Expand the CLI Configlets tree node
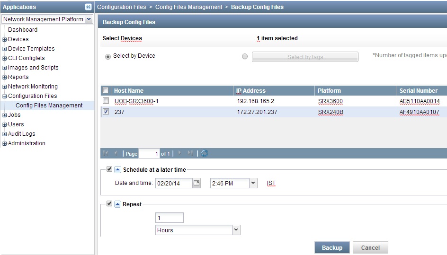This screenshot has width=447, height=255. (5, 58)
